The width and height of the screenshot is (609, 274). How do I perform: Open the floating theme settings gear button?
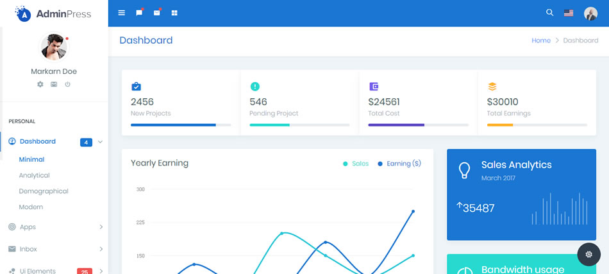click(588, 254)
